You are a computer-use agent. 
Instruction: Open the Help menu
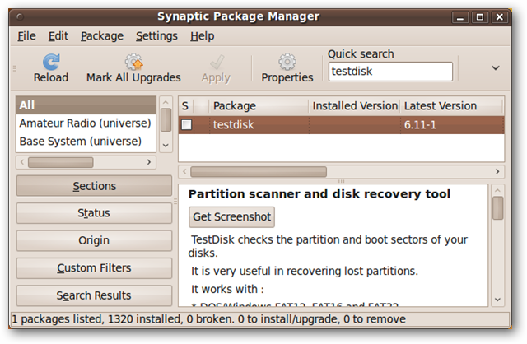point(203,36)
